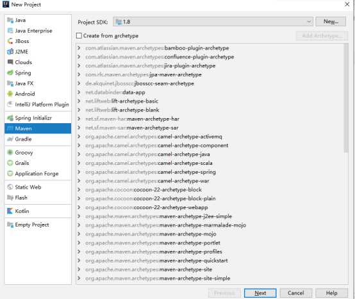Select the Spring Initializr icon
Image resolution: width=355 pixels, height=299 pixels.
pyautogui.click(x=10, y=118)
